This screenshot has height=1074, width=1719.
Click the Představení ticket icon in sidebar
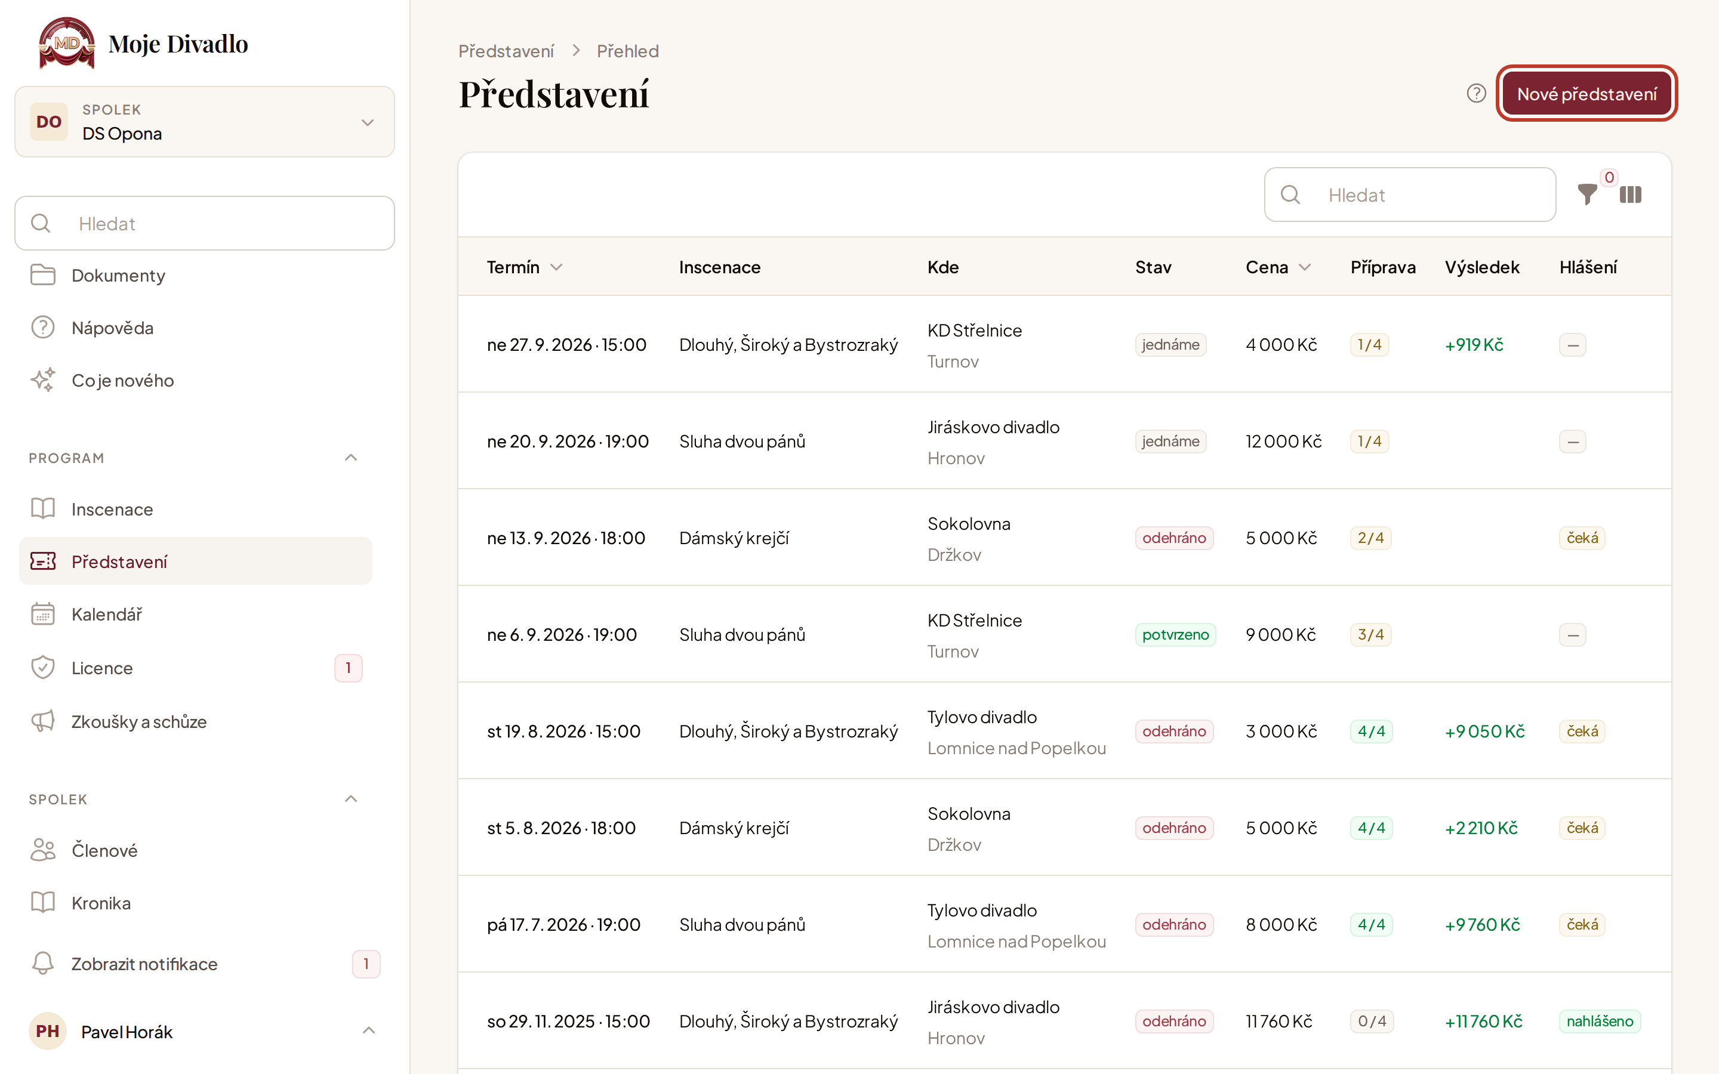42,561
